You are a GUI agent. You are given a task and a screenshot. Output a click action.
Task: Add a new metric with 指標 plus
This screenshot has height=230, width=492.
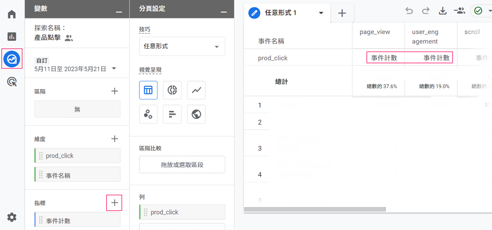pos(115,202)
